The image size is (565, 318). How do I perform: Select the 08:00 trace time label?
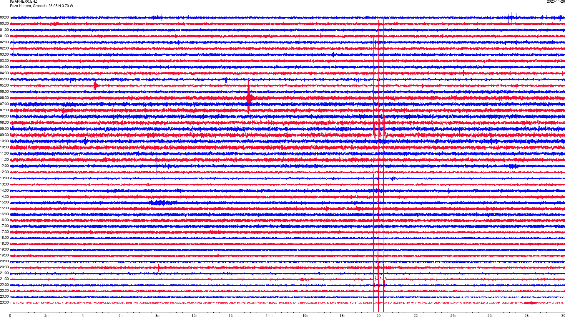pos(4,116)
